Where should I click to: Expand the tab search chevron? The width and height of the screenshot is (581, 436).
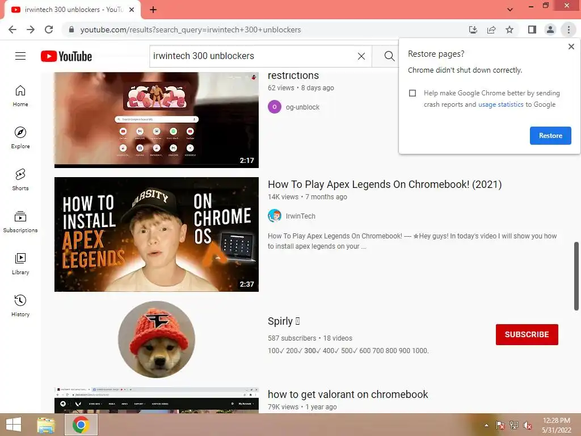pyautogui.click(x=510, y=10)
